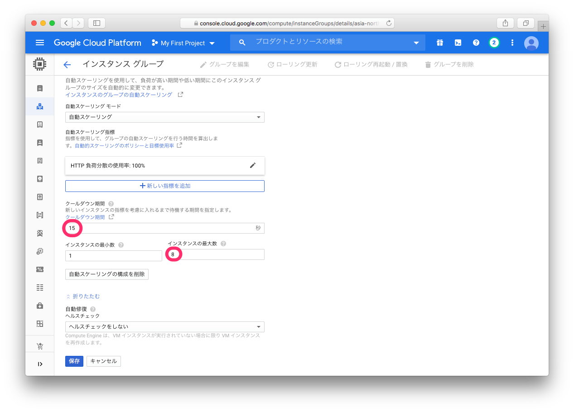Image resolution: width=574 pixels, height=412 pixels.
Task: Collapse the section with 折りたたむ
Action: tap(83, 297)
